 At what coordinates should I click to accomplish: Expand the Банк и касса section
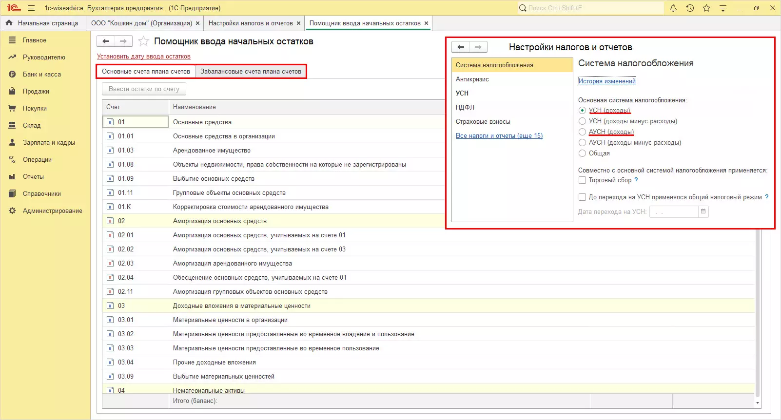pos(41,74)
